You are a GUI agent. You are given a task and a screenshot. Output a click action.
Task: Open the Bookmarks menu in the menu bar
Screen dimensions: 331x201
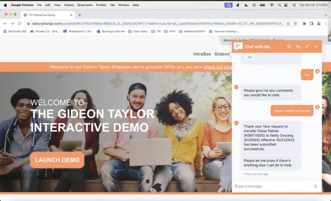(x=85, y=5)
